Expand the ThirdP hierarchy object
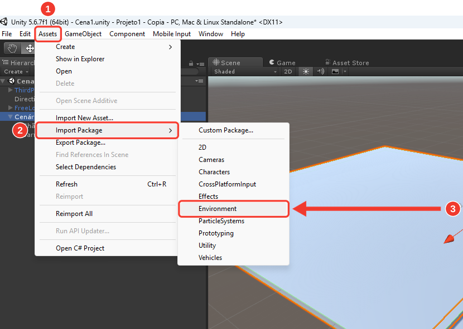The height and width of the screenshot is (329, 463). click(x=11, y=90)
